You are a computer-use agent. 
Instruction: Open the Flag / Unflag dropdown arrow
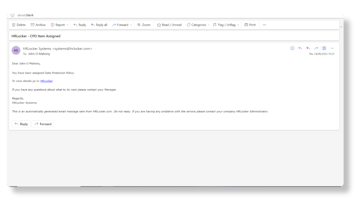[x=238, y=25]
